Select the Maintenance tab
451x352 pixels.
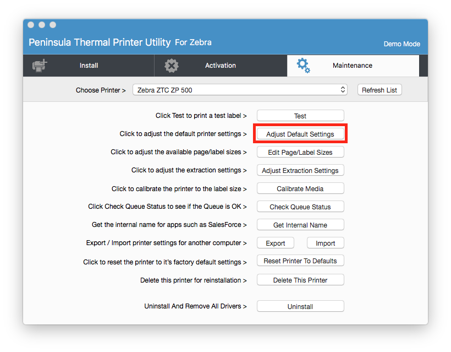[x=353, y=66]
